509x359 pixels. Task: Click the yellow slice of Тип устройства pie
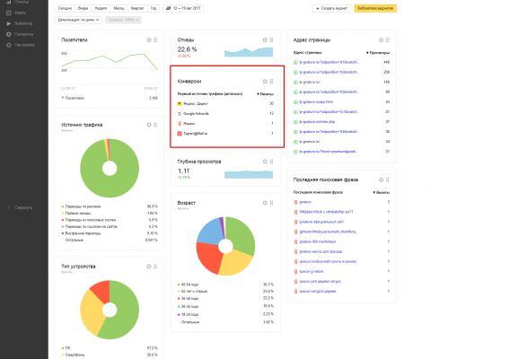91,313
